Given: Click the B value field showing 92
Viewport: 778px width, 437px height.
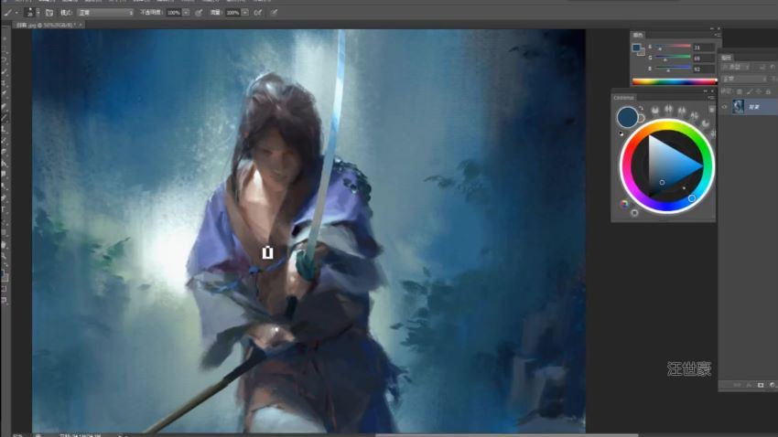Looking at the screenshot, I should tap(704, 69).
